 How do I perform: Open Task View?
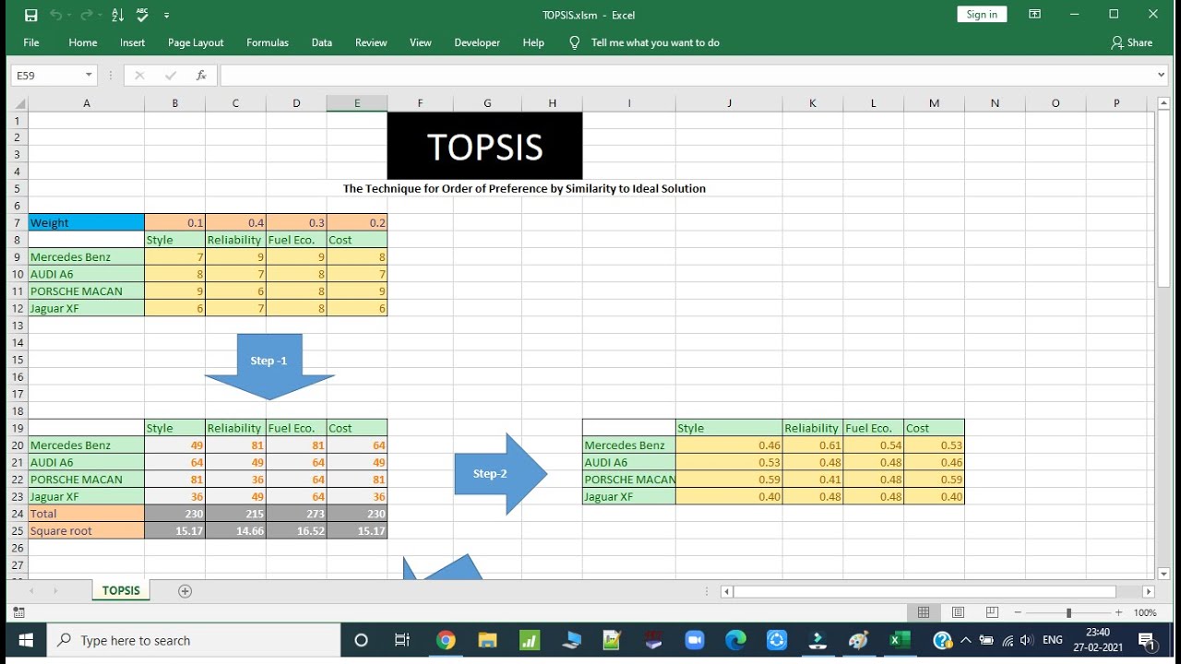click(402, 640)
